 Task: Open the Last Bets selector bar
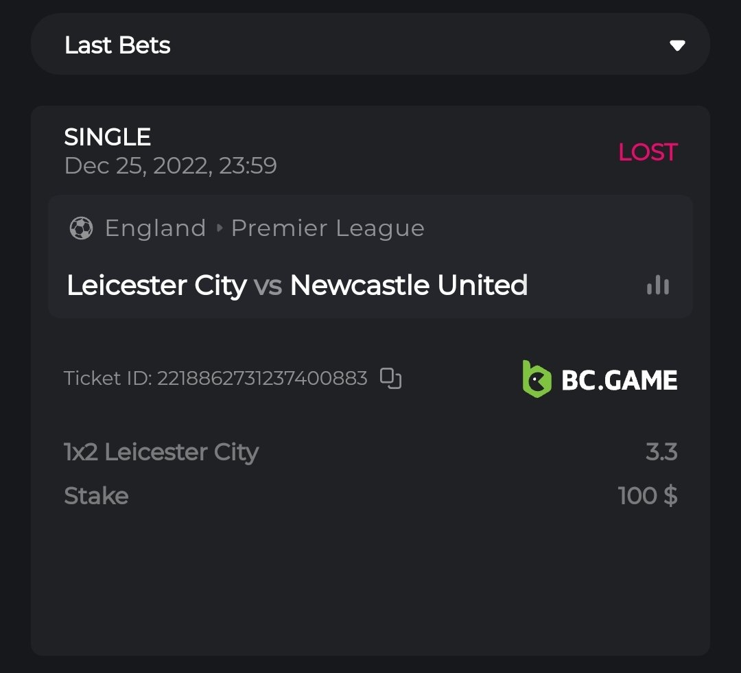coord(370,45)
